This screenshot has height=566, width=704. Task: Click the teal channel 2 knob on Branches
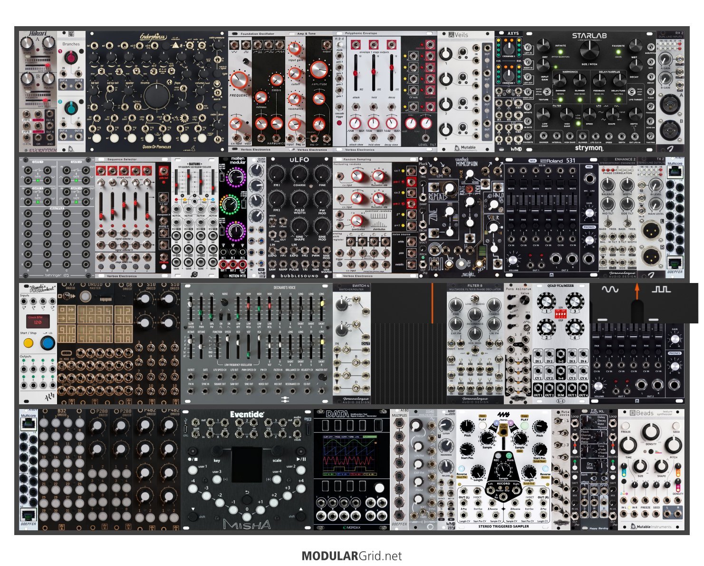tap(71, 108)
